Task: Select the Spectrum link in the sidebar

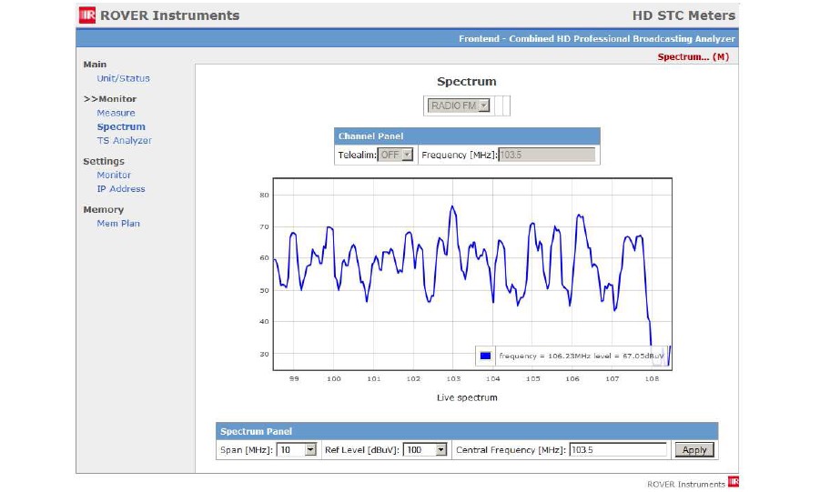Action: coord(121,127)
